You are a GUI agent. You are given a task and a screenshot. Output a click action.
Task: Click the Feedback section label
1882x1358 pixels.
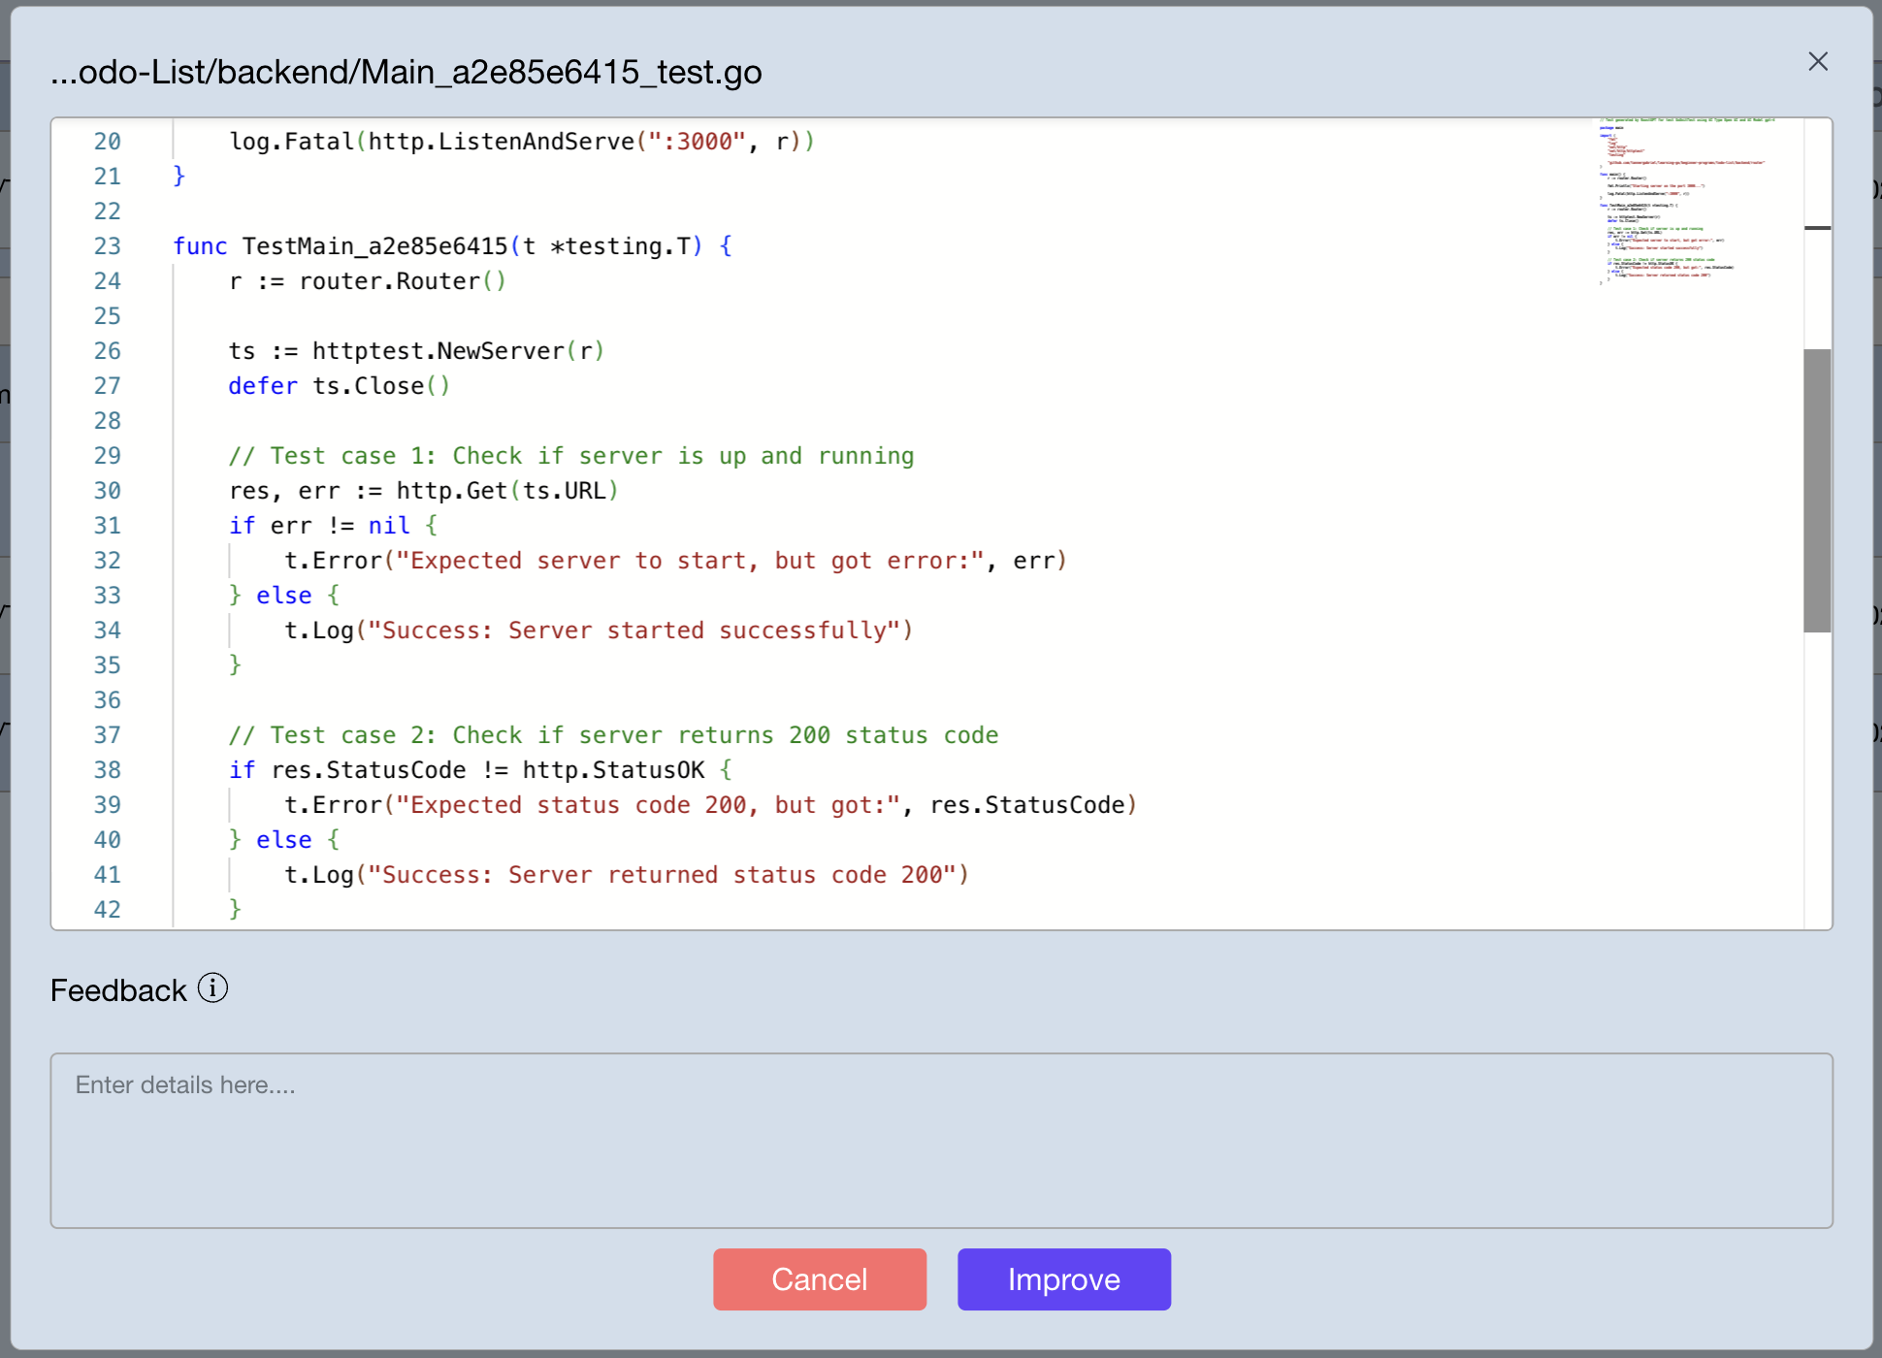tap(117, 989)
